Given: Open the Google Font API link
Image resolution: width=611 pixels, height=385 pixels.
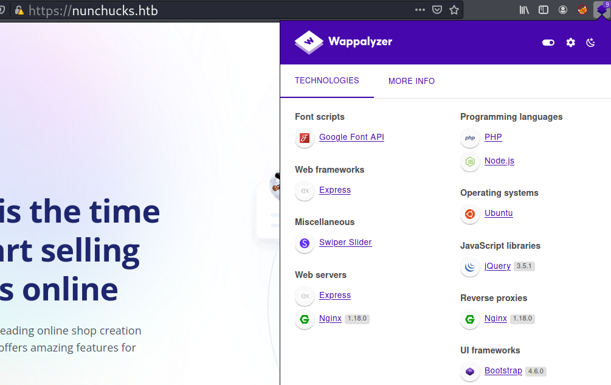Looking at the screenshot, I should coord(351,137).
